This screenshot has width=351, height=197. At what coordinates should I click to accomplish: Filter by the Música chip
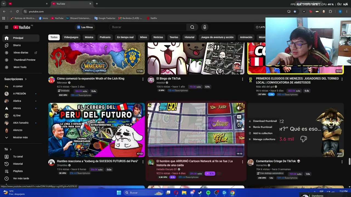[89, 37]
